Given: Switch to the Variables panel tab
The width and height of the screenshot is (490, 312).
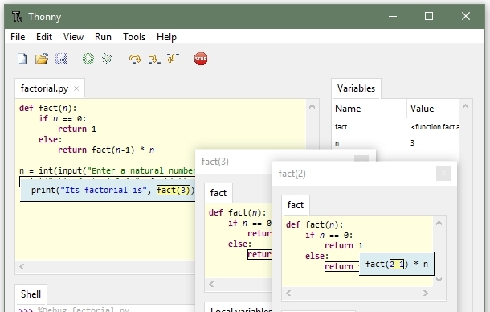Looking at the screenshot, I should click(356, 88).
